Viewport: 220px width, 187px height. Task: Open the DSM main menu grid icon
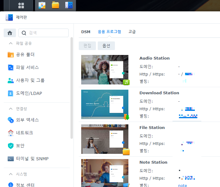click(x=21, y=6)
